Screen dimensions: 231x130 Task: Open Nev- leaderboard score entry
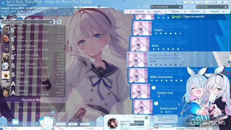[x=33, y=30]
